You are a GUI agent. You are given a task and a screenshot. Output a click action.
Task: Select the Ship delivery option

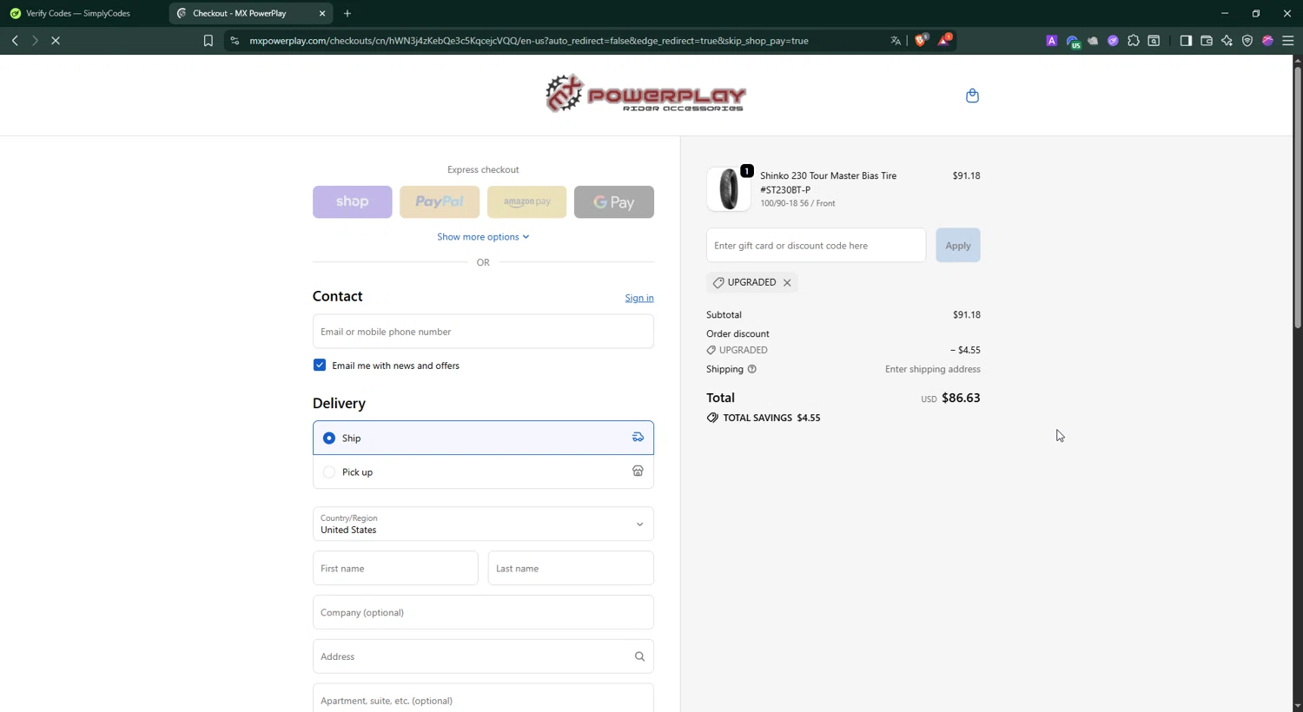[483, 438]
